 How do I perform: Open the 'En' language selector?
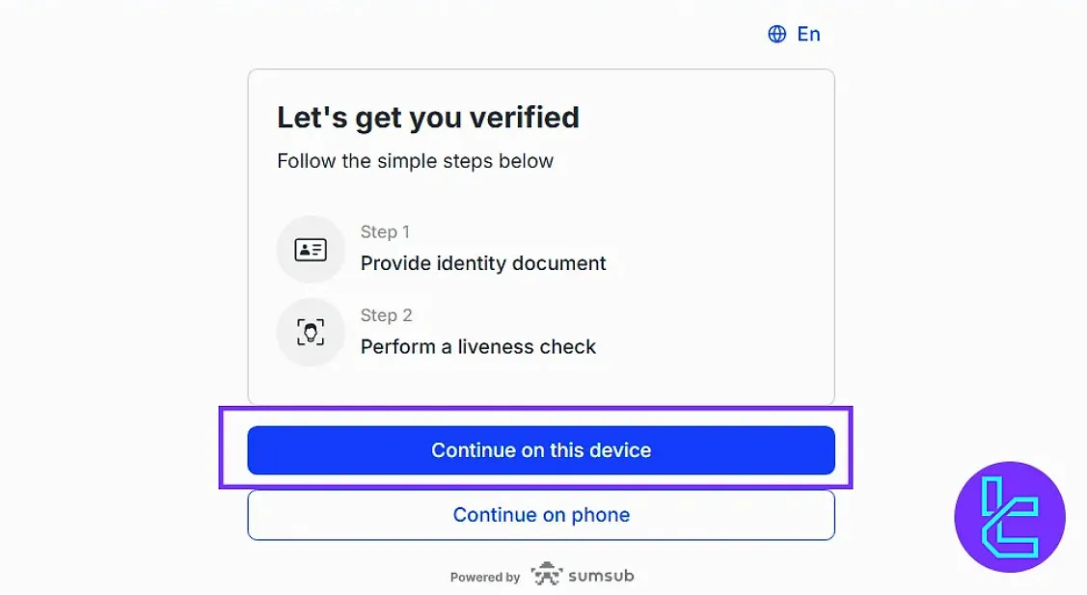tap(808, 35)
